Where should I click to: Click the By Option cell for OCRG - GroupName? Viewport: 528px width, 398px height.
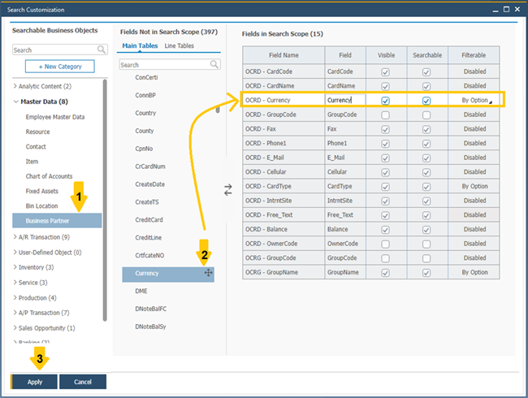pyautogui.click(x=474, y=272)
